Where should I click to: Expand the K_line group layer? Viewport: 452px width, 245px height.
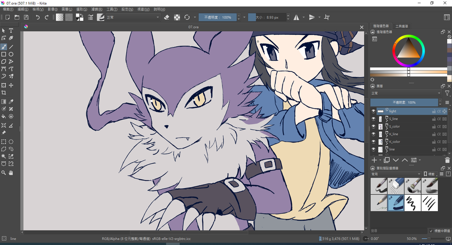(x=387, y=136)
